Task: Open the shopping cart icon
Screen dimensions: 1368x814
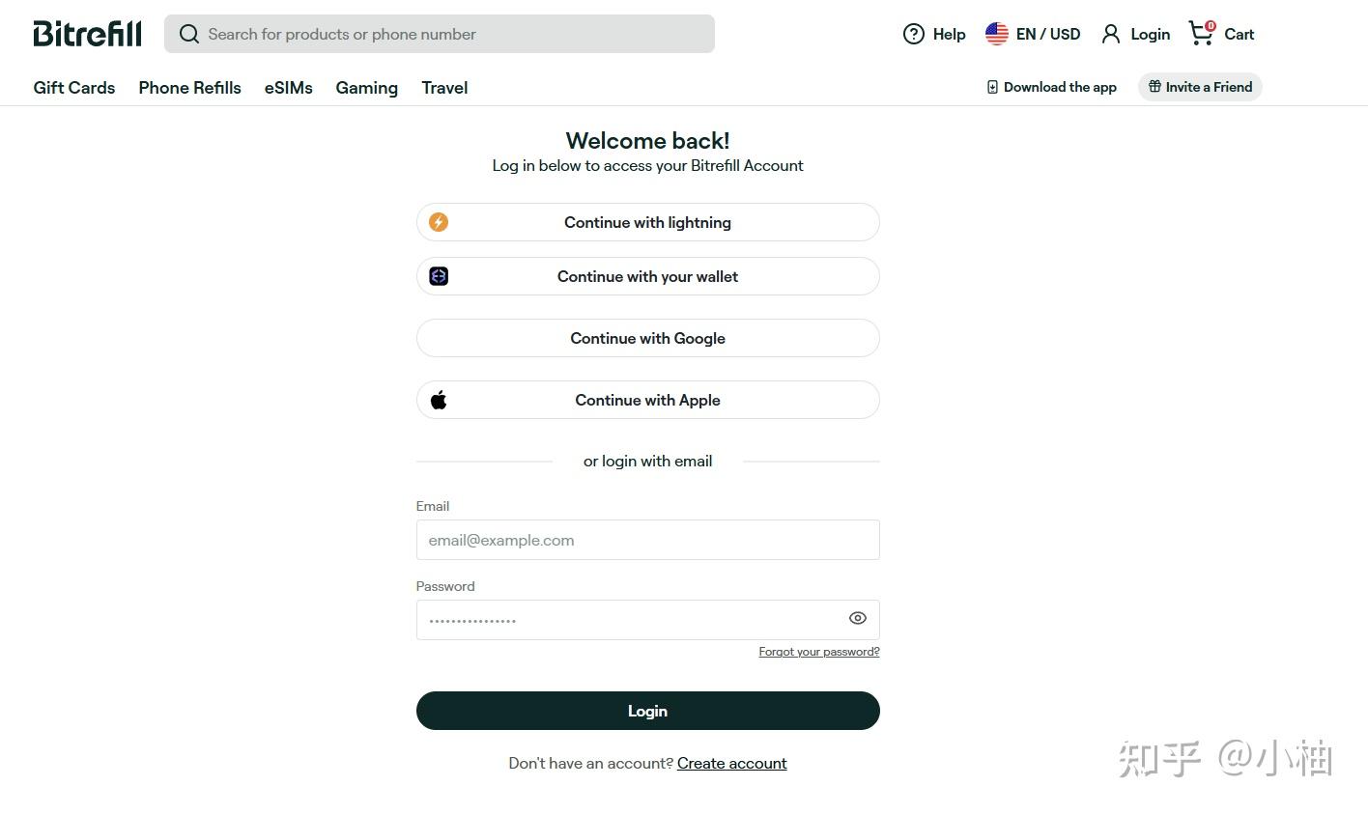Action: 1201,34
